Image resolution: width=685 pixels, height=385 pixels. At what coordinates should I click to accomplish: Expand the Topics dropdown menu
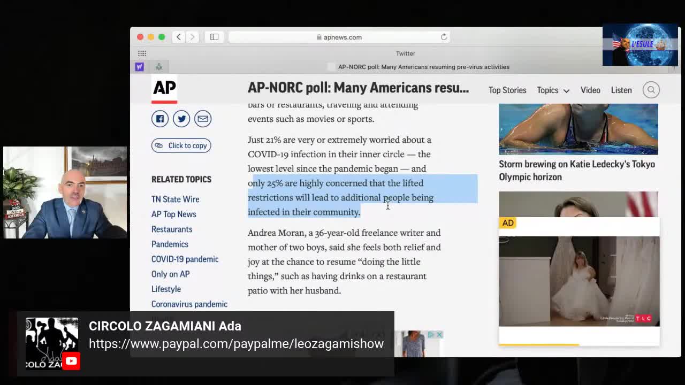pos(553,90)
